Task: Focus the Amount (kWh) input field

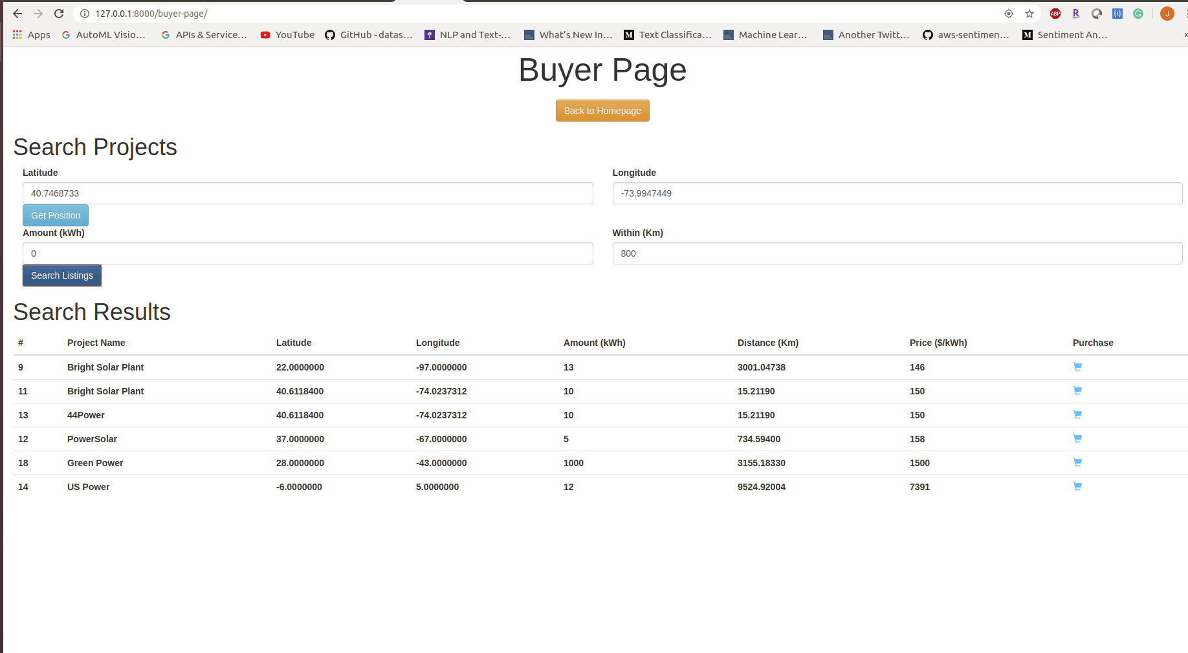Action: tap(308, 253)
